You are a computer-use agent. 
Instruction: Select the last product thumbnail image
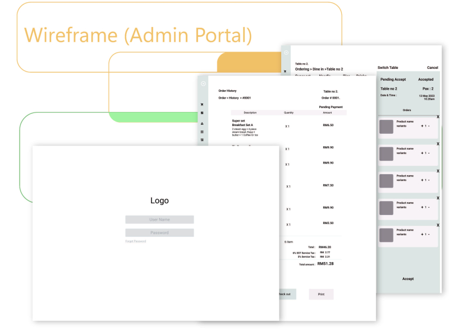tap(386, 235)
